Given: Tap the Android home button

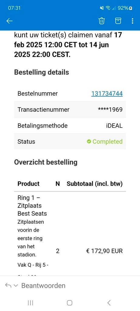Looking at the screenshot, I should pyautogui.click(x=70, y=303).
